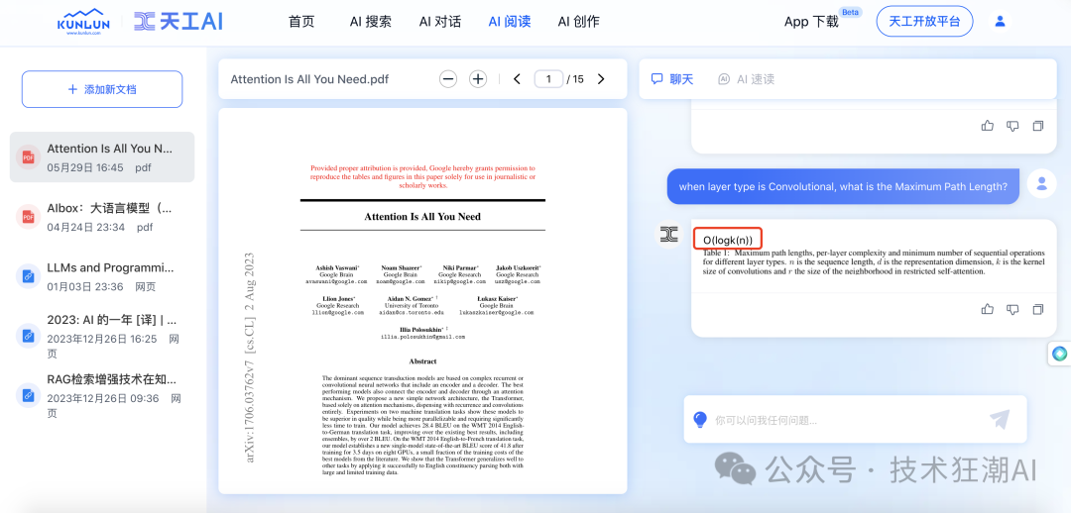The image size is (1071, 513).
Task: Open the Kunlun logo link
Action: [x=83, y=21]
